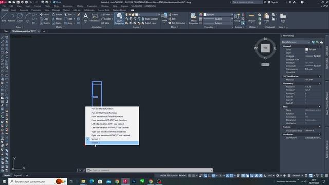This screenshot has width=329, height=185.
Task: Select the Text annotation tool
Action: [85, 17]
